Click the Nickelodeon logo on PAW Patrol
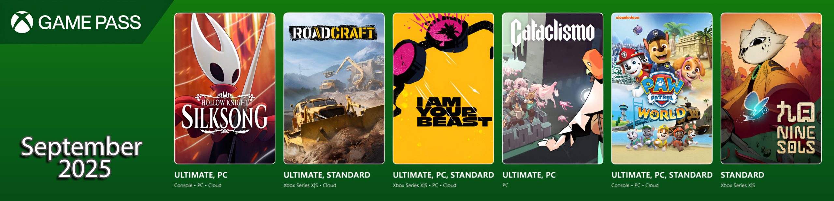Screen dimensions: 834x201 click(627, 17)
